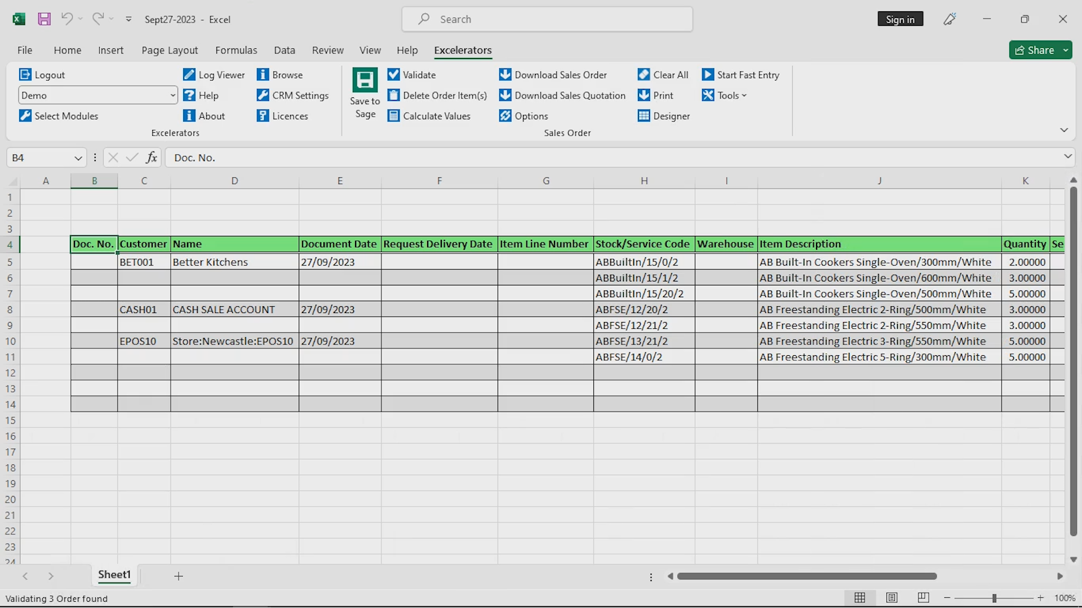
Task: Click the Search box
Action: click(547, 19)
